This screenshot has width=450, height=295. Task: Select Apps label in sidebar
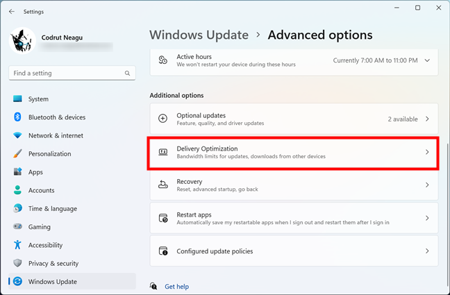[x=35, y=172]
